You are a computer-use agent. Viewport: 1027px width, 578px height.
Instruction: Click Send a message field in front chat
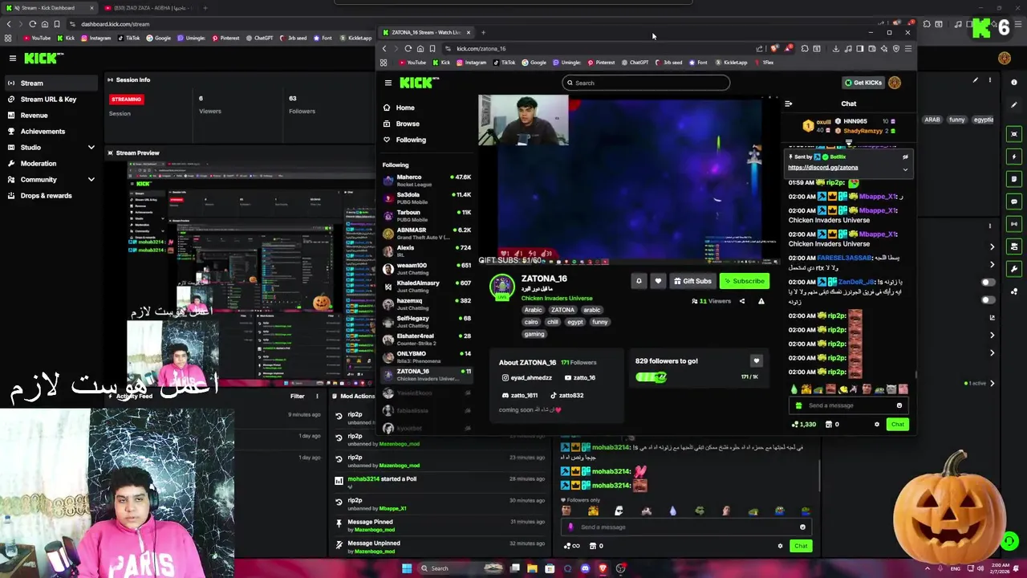coord(849,405)
